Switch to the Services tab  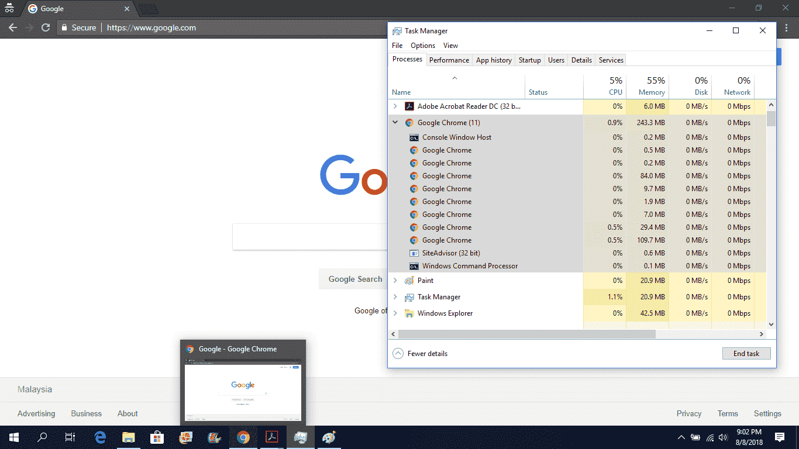[x=611, y=60]
